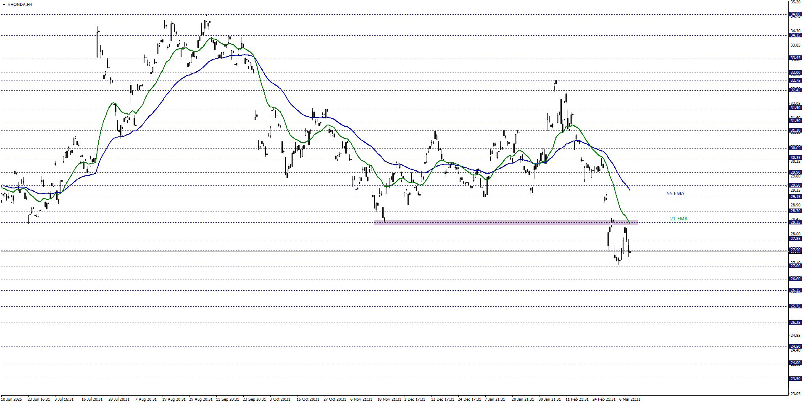Click the 34.15 price level label
Screen dimensions: 805x404
(x=795, y=35)
